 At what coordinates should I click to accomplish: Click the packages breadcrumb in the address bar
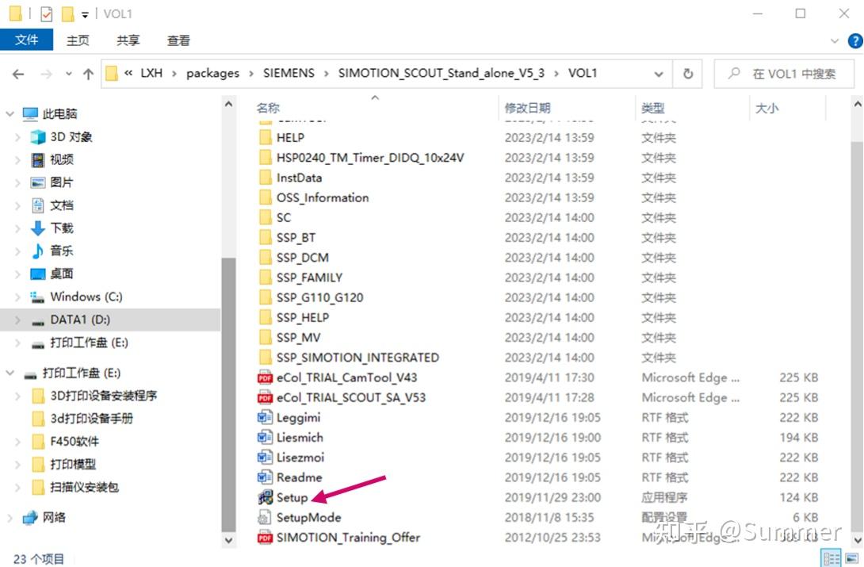[x=212, y=73]
